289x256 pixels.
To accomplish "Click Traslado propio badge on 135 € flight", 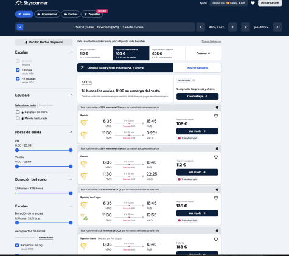I will pyautogui.click(x=187, y=220).
